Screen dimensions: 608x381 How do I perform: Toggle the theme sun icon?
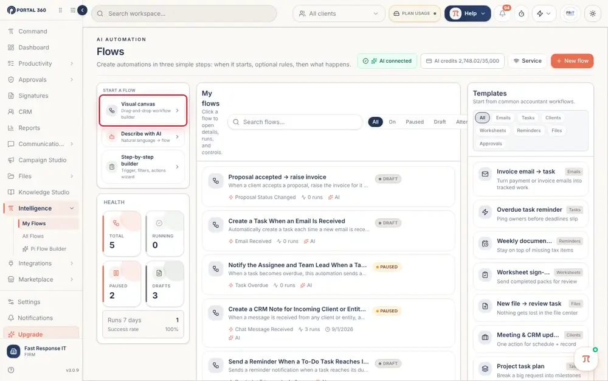click(x=592, y=13)
